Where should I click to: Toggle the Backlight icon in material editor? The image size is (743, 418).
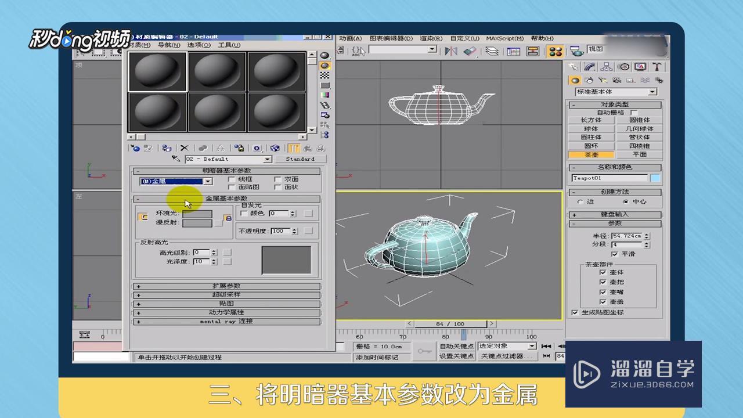point(324,66)
